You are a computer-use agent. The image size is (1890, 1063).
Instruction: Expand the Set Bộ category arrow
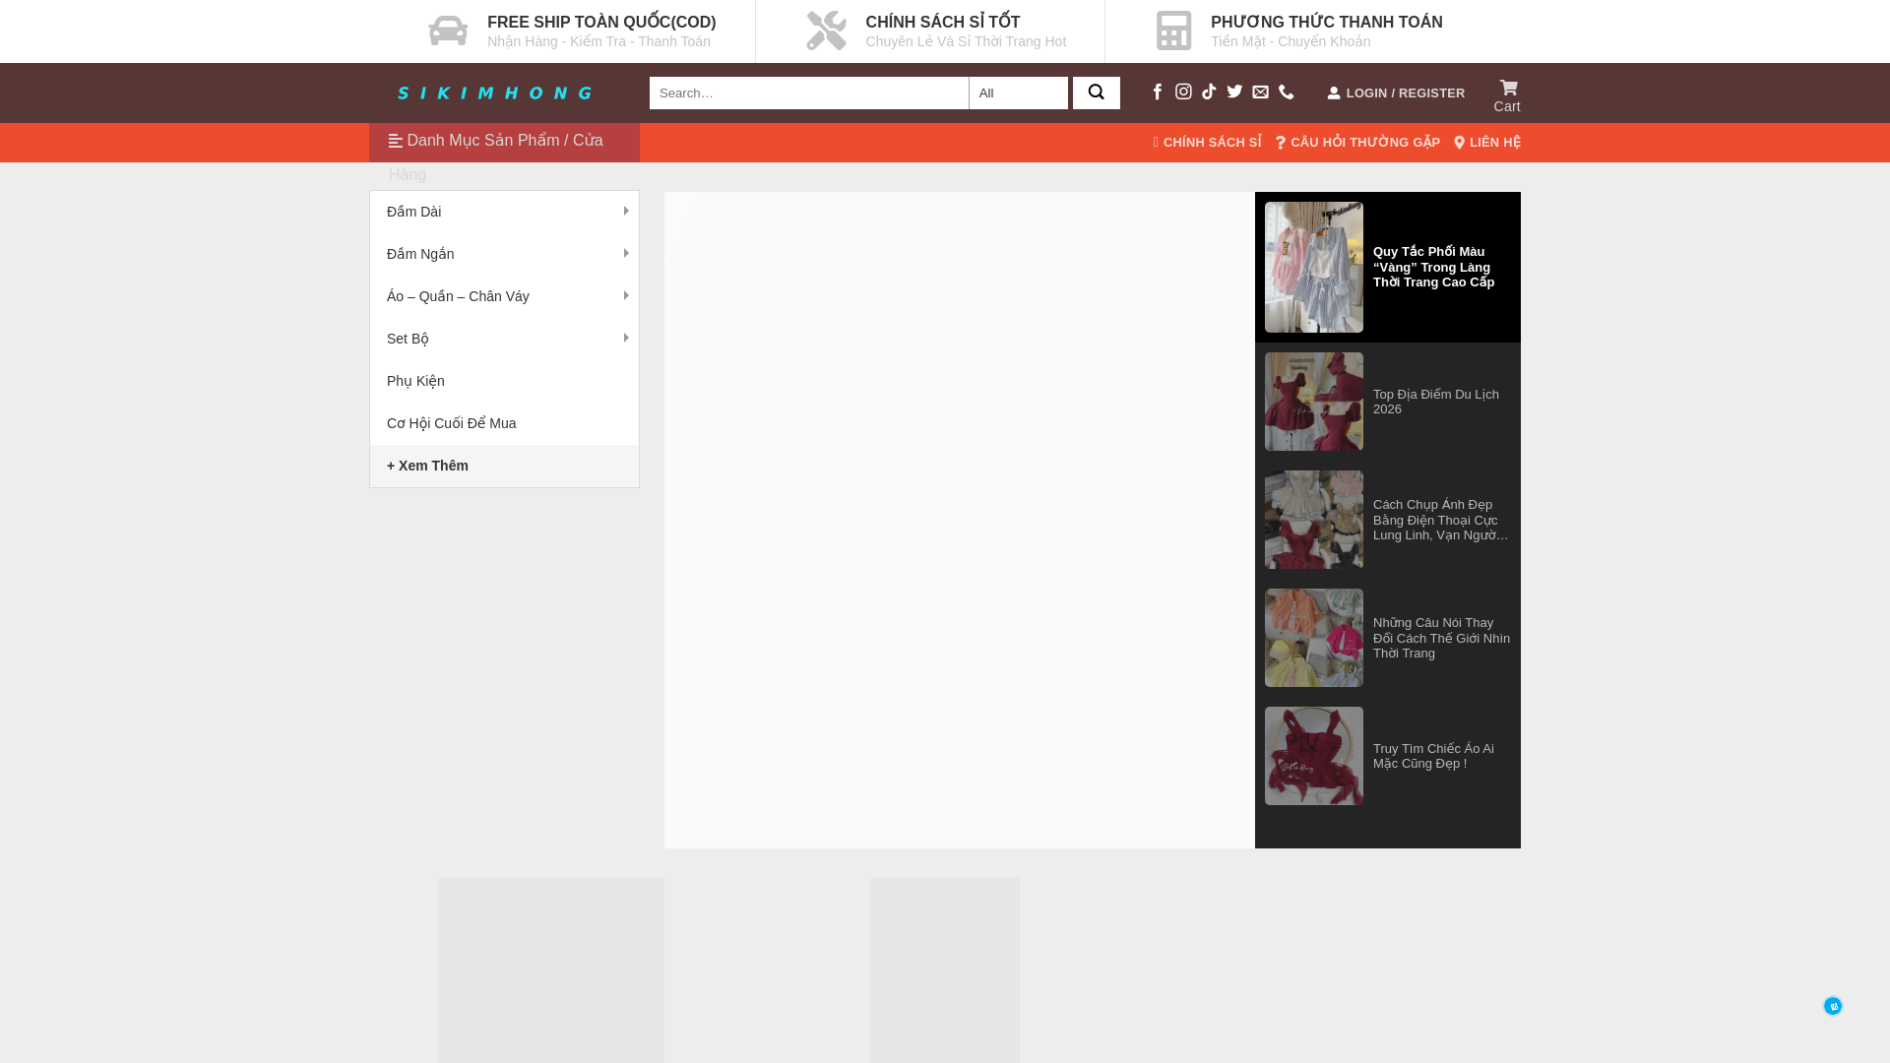626,338
